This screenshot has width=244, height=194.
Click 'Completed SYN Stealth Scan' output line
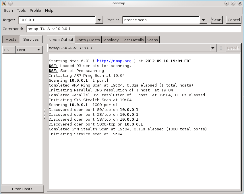click(x=128, y=129)
